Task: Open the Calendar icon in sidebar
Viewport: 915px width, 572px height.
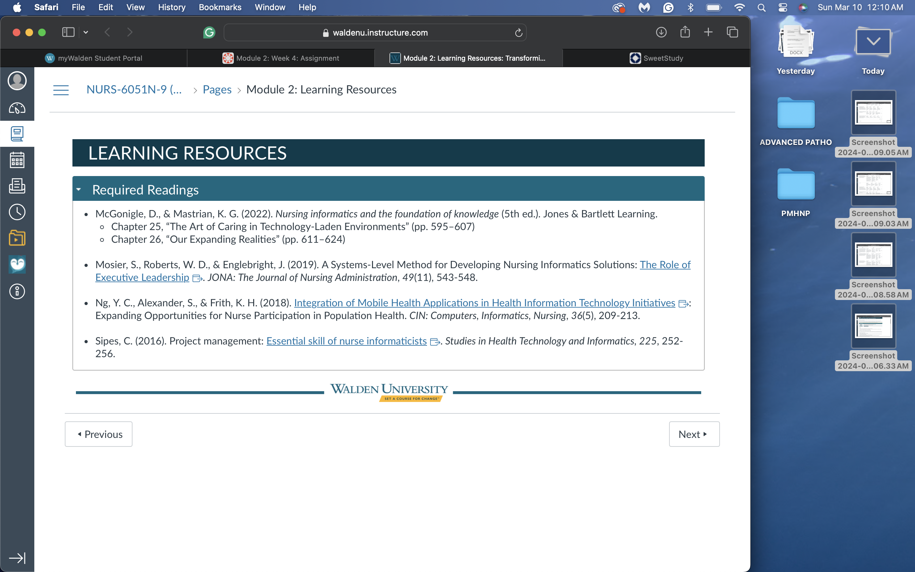Action: [x=17, y=160]
